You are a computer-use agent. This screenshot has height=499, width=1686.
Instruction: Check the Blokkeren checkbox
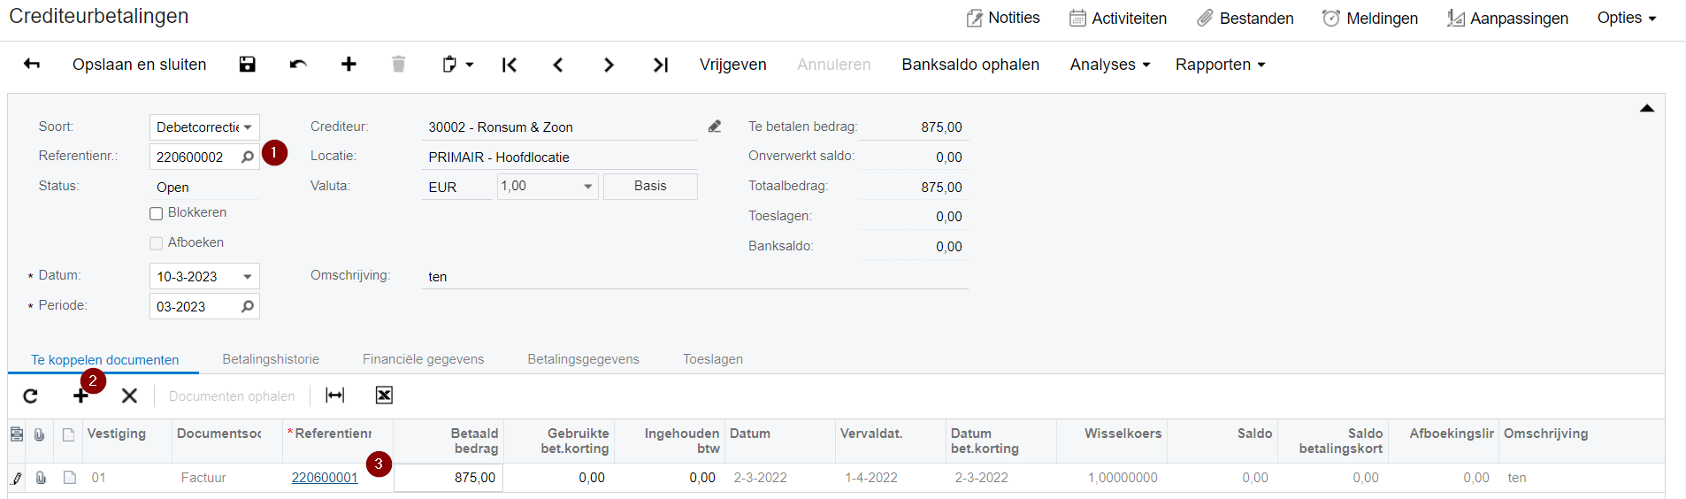157,213
